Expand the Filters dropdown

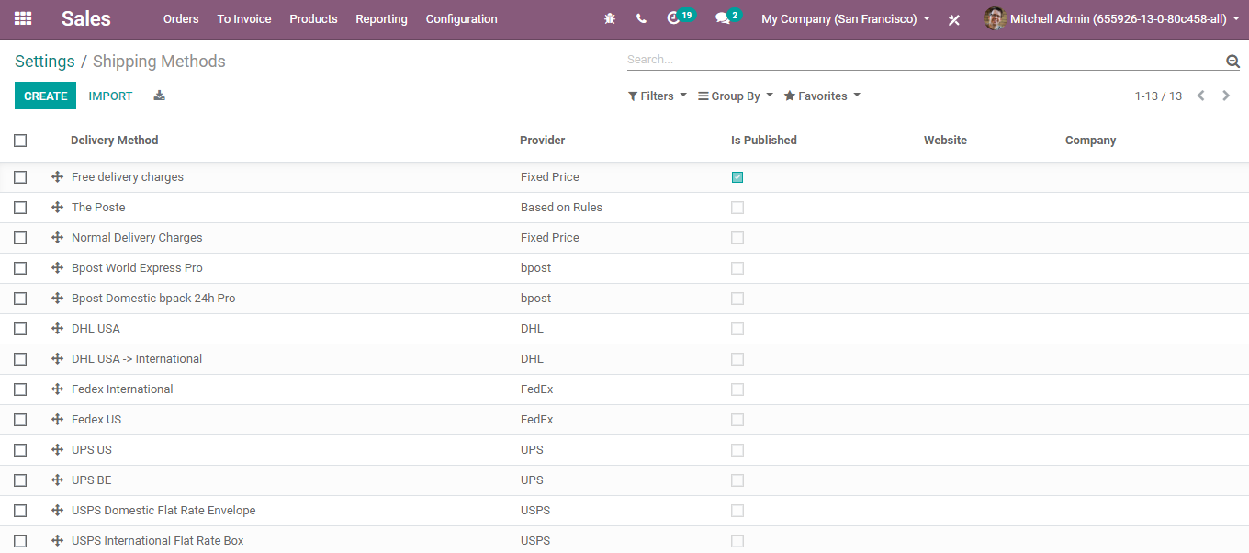pyautogui.click(x=657, y=96)
